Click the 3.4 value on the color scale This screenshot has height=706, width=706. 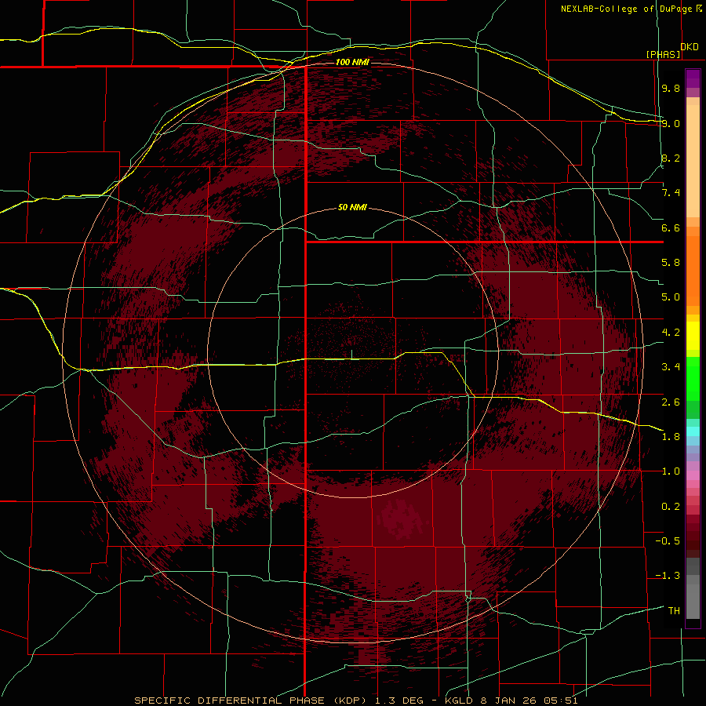[671, 367]
